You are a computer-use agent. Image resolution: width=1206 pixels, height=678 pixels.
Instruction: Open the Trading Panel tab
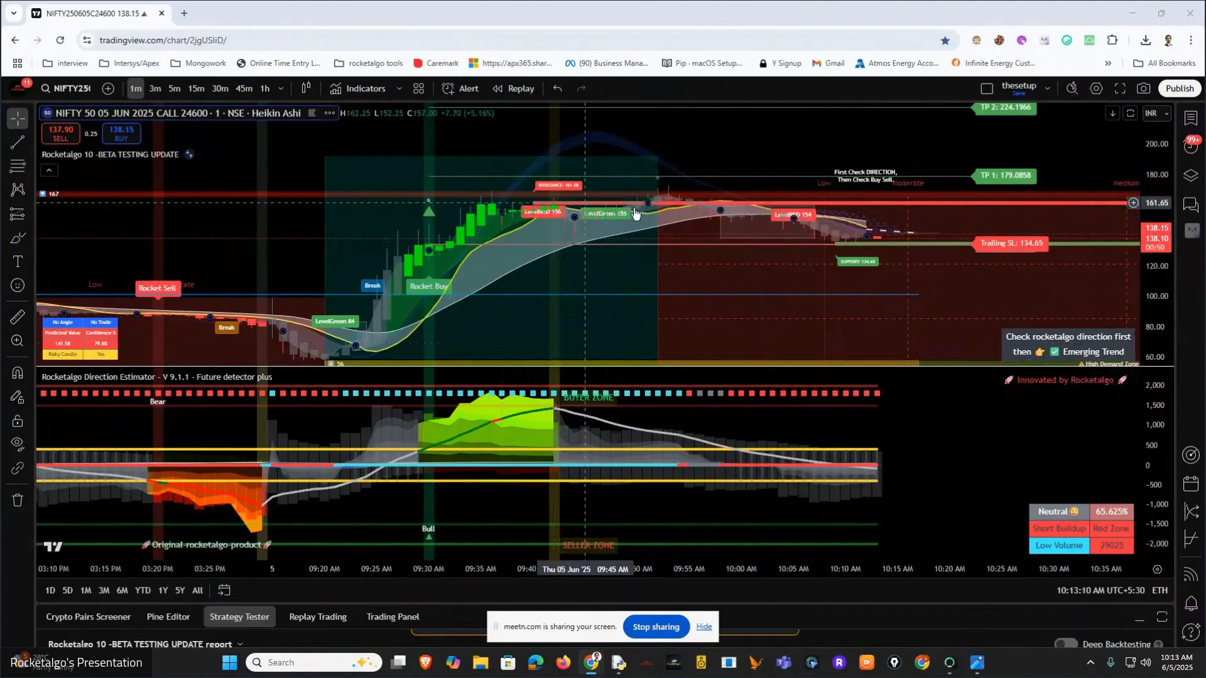(393, 616)
